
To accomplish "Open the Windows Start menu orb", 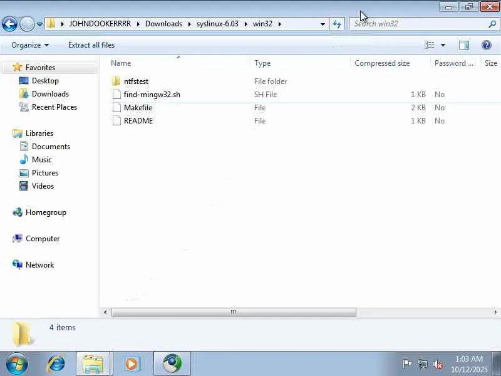I will click(x=17, y=364).
